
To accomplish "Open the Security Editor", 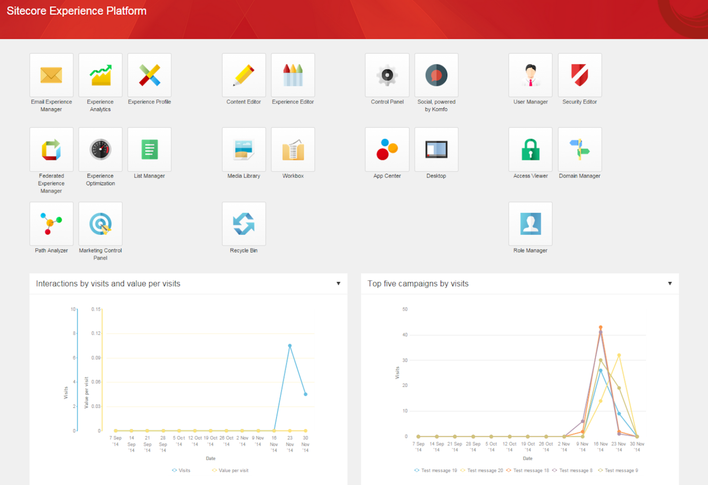I will coord(579,75).
